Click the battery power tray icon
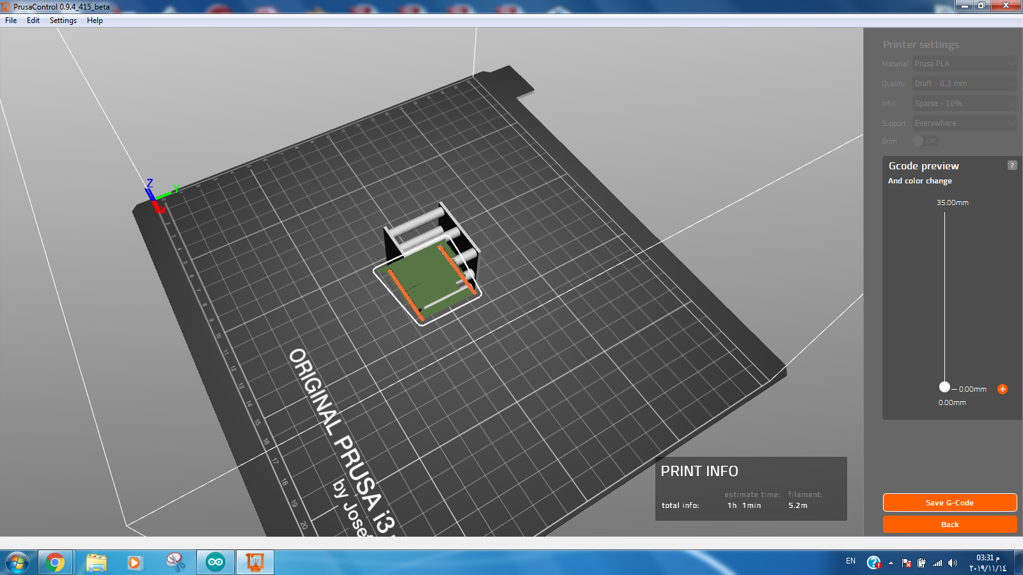The width and height of the screenshot is (1023, 575). [921, 563]
